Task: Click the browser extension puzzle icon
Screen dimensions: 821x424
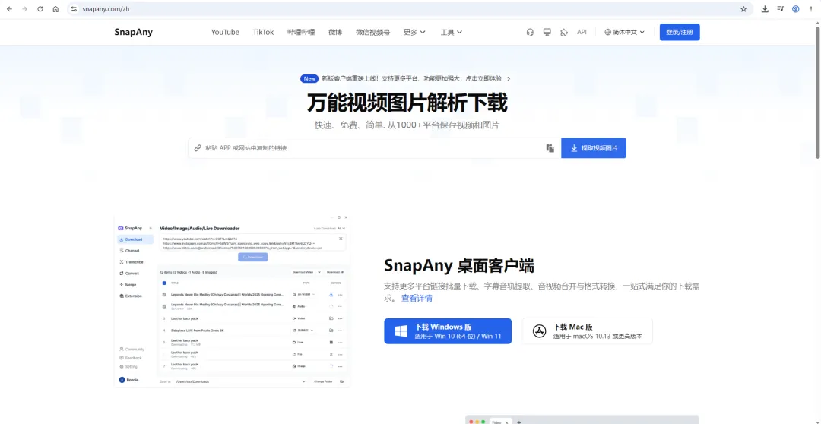Action: click(564, 32)
